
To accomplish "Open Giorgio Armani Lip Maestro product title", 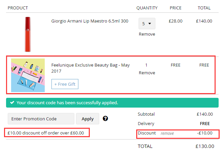I will click(90, 21).
